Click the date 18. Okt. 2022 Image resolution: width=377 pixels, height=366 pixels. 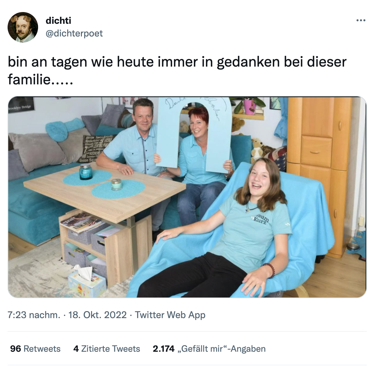click(97, 315)
